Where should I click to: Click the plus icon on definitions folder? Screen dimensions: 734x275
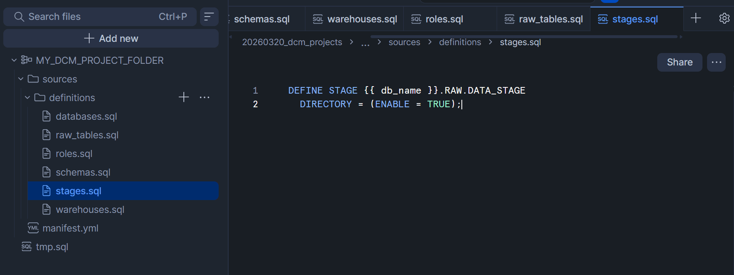click(183, 97)
